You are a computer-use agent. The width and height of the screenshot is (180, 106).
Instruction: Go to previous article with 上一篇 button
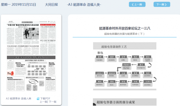pos(137,5)
